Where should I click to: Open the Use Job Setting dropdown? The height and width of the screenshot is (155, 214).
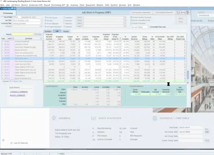pos(147,27)
